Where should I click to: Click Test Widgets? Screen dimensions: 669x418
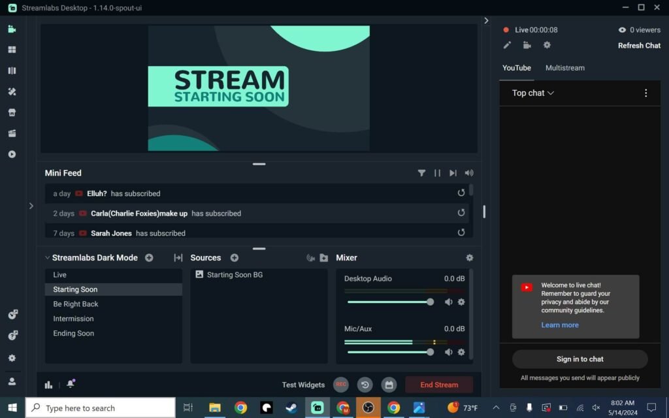click(x=303, y=385)
